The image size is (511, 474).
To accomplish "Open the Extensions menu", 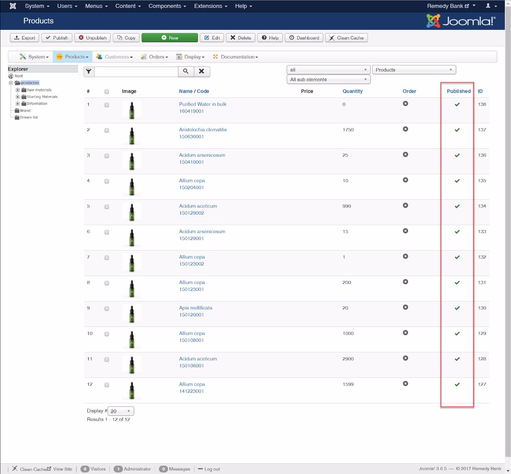I will (210, 6).
